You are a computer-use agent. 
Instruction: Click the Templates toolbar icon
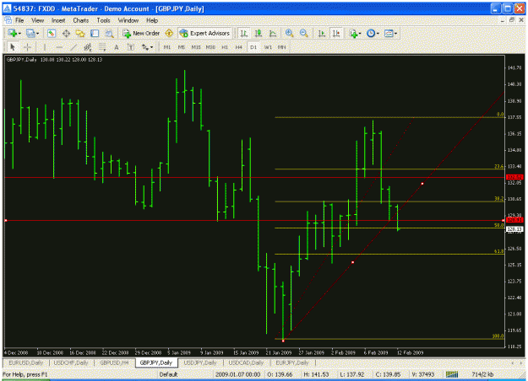[x=389, y=33]
